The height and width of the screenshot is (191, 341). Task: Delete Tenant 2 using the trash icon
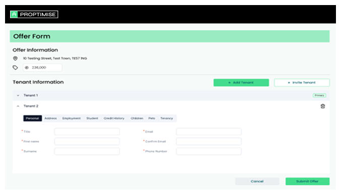point(323,106)
